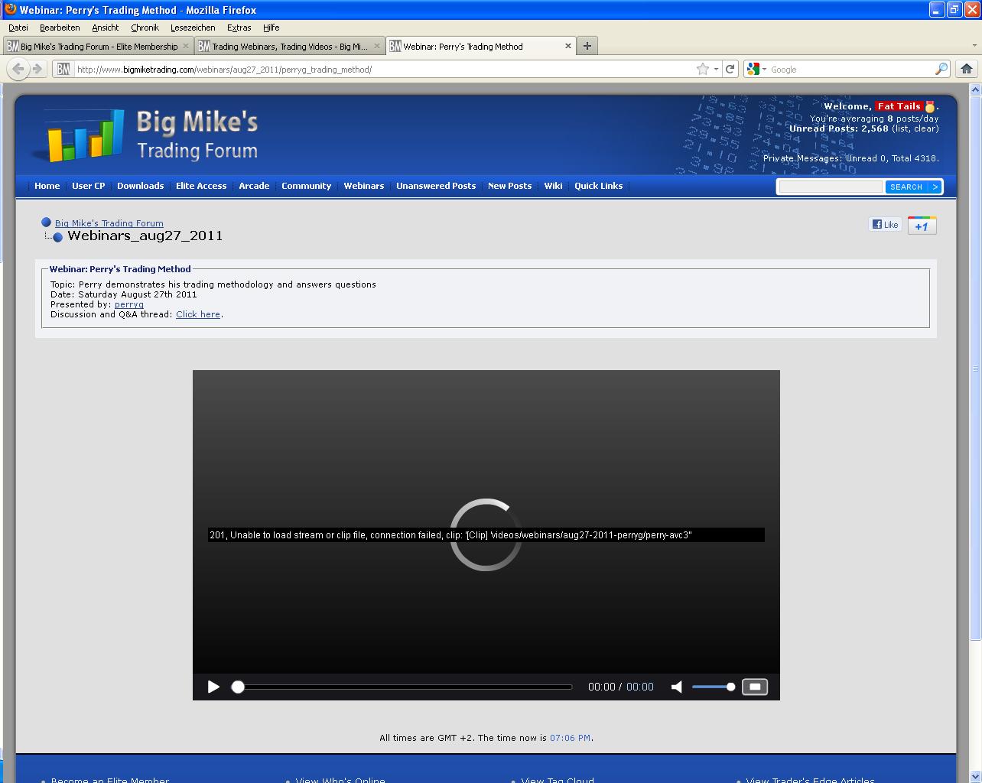Open Private Messages link

pos(802,158)
